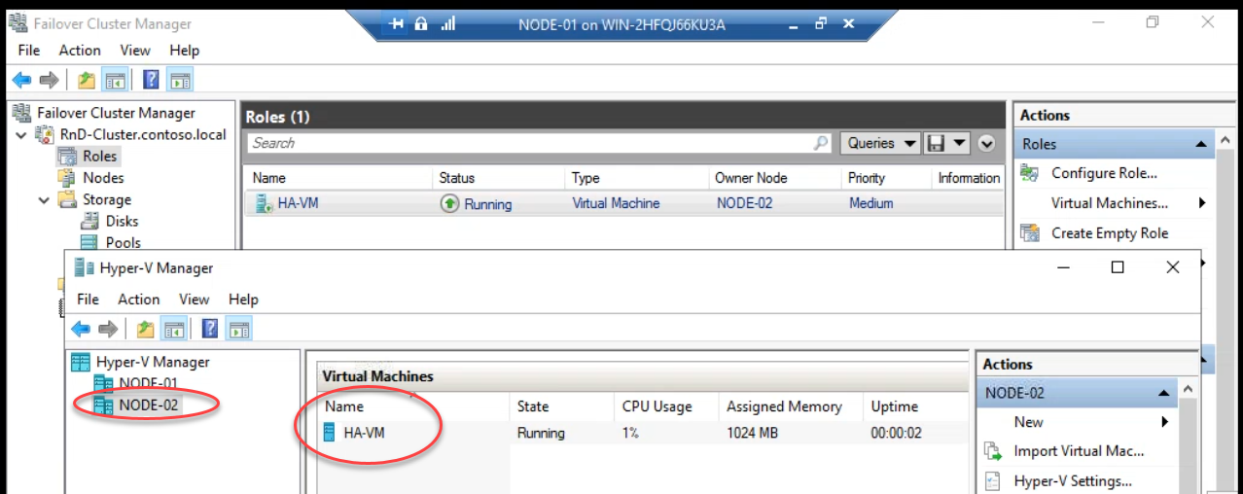Collapse Roles section in Actions pane
Viewport: 1243px width, 494px height.
point(1201,144)
